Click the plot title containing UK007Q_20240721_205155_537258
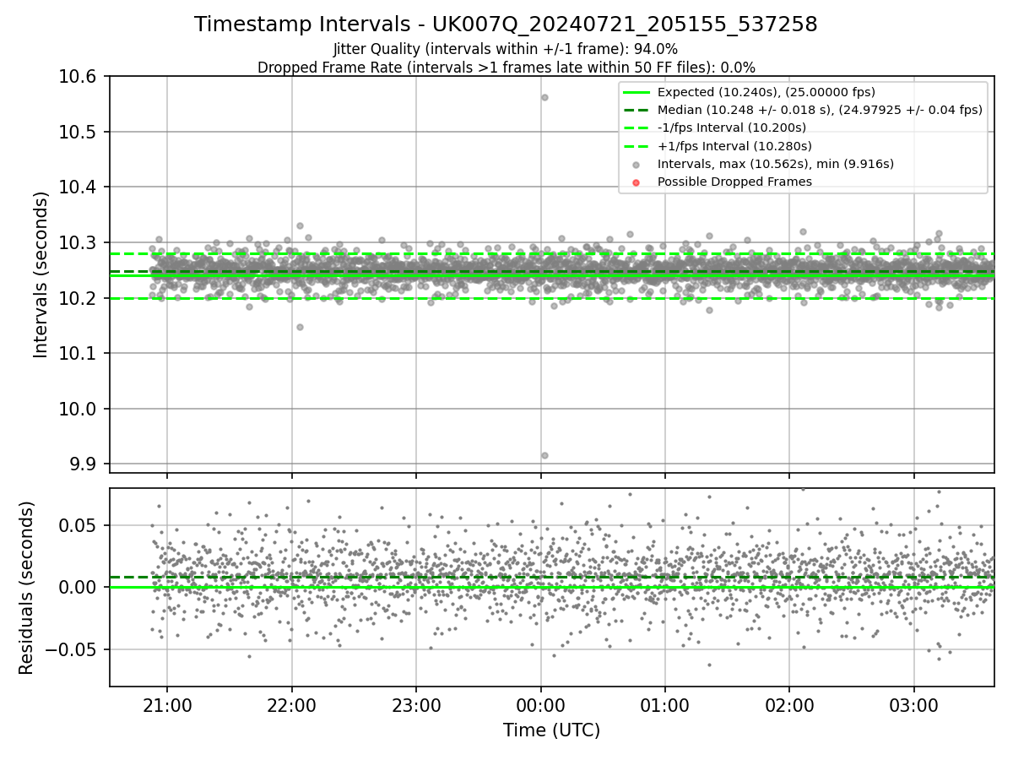This screenshot has height=760, width=1013. coord(506,24)
